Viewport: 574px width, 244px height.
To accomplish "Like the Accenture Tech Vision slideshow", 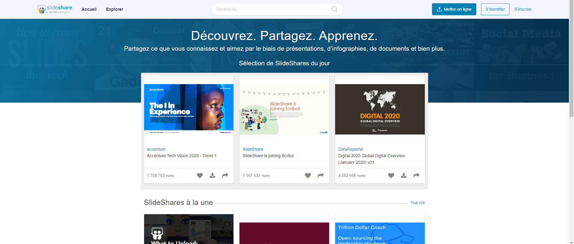I will (200, 175).
